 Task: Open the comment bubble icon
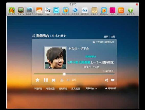tap(113, 80)
